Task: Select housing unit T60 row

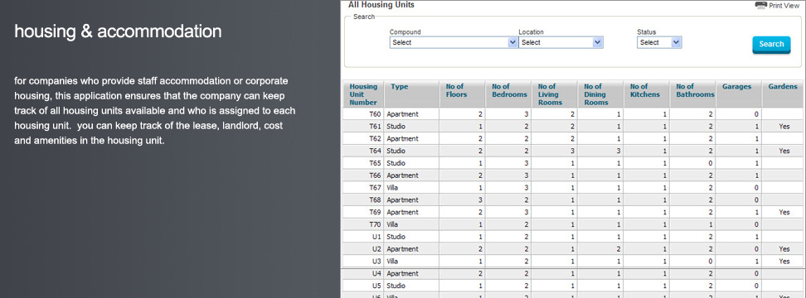Action: coord(573,114)
